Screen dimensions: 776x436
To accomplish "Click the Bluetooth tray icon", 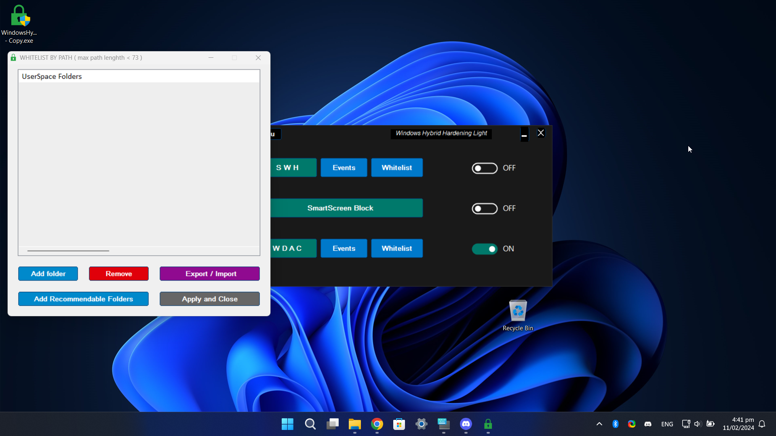I will click(x=615, y=424).
